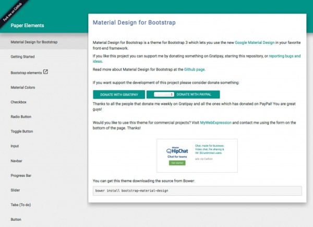Click Donate with Gratipay button
The width and height of the screenshot is (313, 227).
119,94
